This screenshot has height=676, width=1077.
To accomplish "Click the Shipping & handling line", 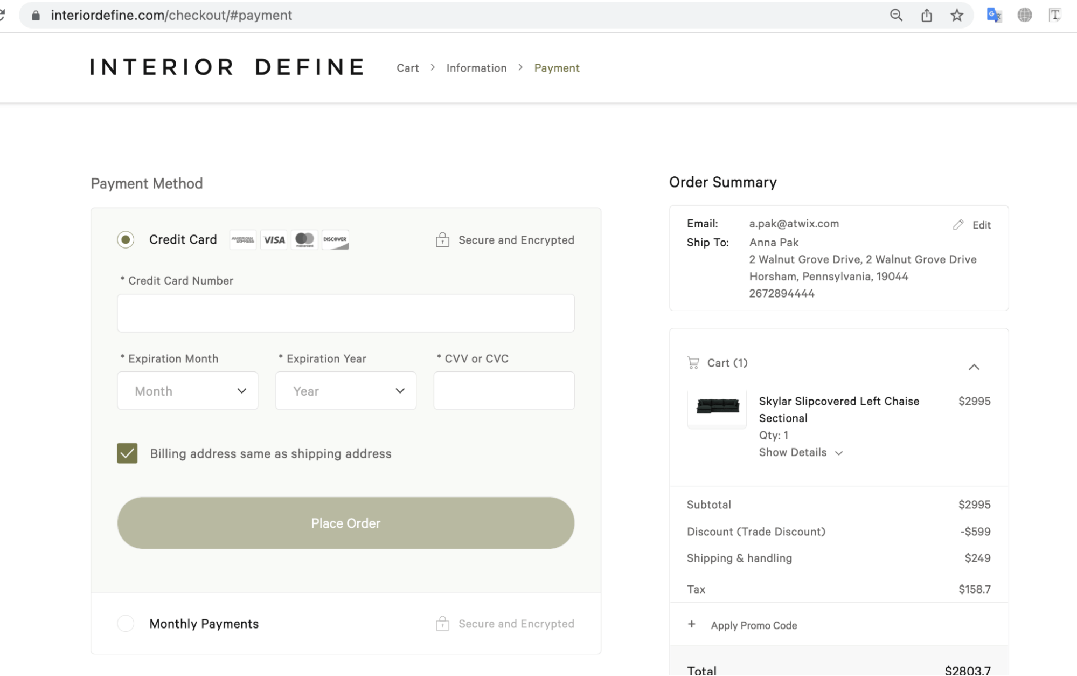I will click(838, 558).
